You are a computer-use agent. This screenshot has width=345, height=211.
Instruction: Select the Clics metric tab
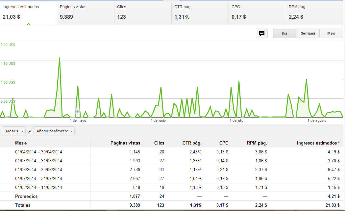click(143, 13)
